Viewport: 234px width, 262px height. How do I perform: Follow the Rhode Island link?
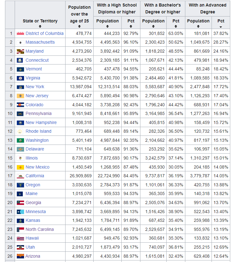tap(38, 131)
